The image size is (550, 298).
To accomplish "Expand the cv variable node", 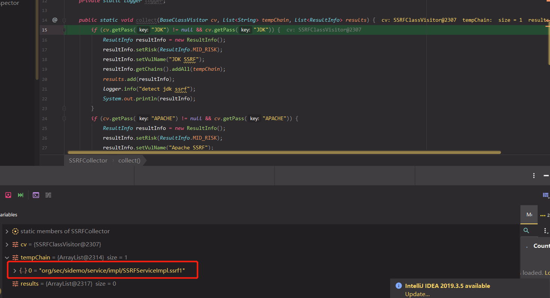I will (x=7, y=244).
